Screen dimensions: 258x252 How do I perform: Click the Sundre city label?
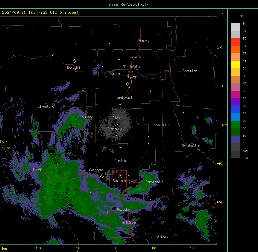[x=87, y=117]
